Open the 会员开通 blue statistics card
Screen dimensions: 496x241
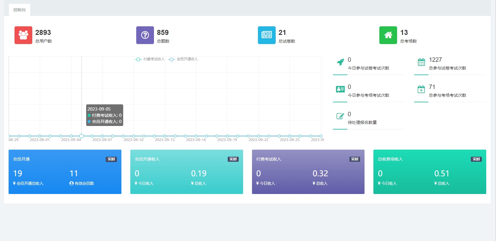point(65,172)
